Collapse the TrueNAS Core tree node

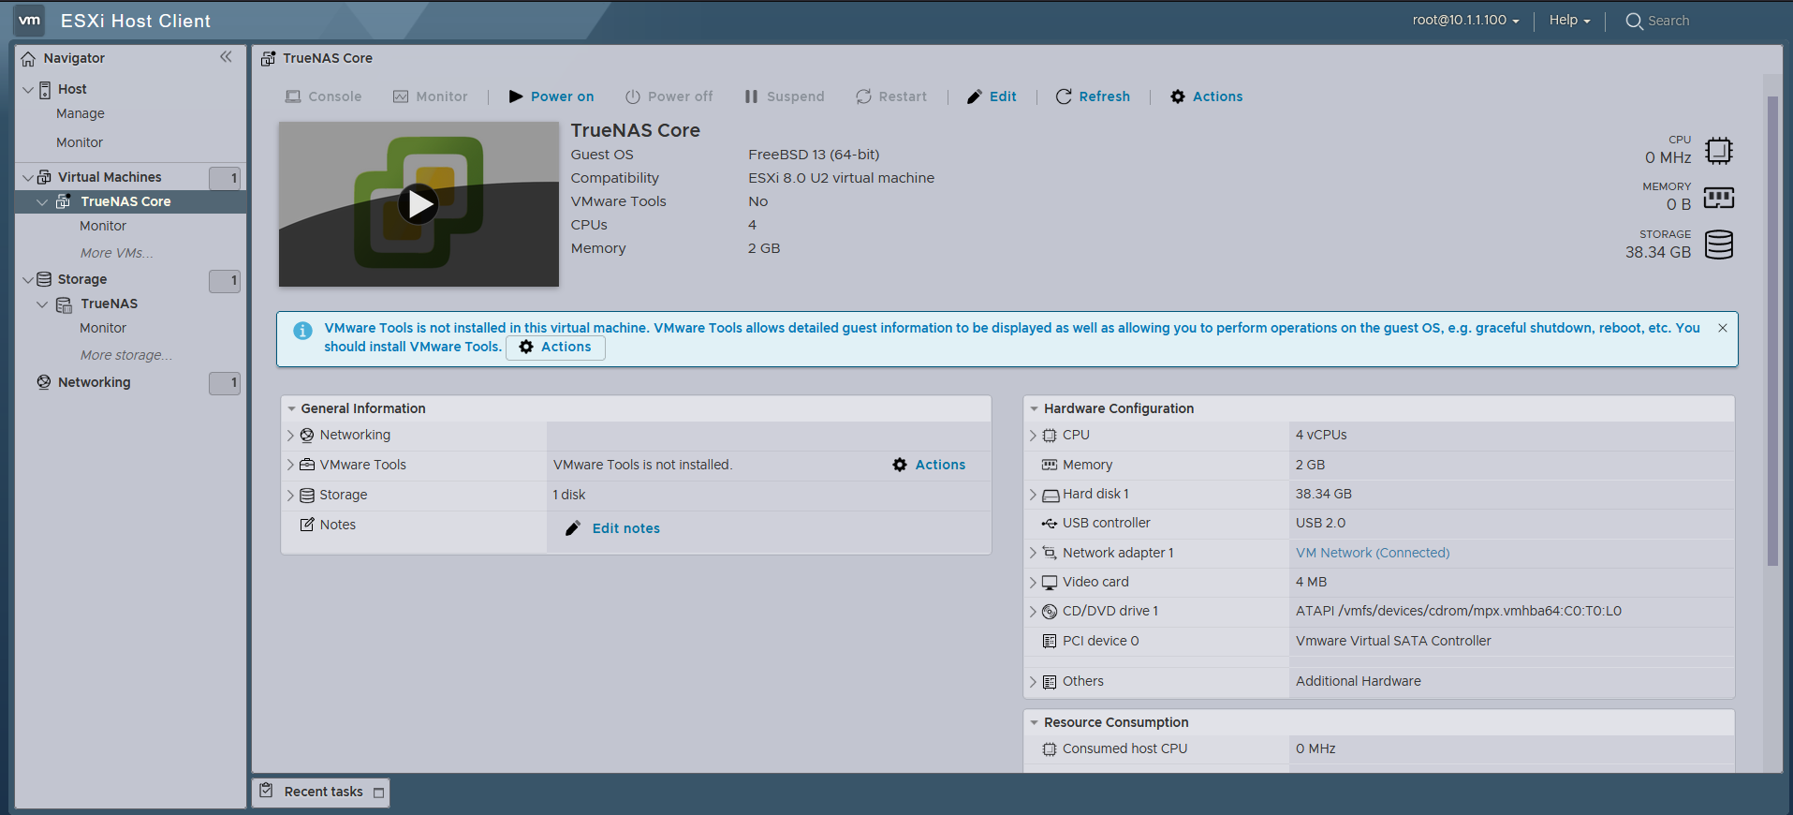[42, 202]
